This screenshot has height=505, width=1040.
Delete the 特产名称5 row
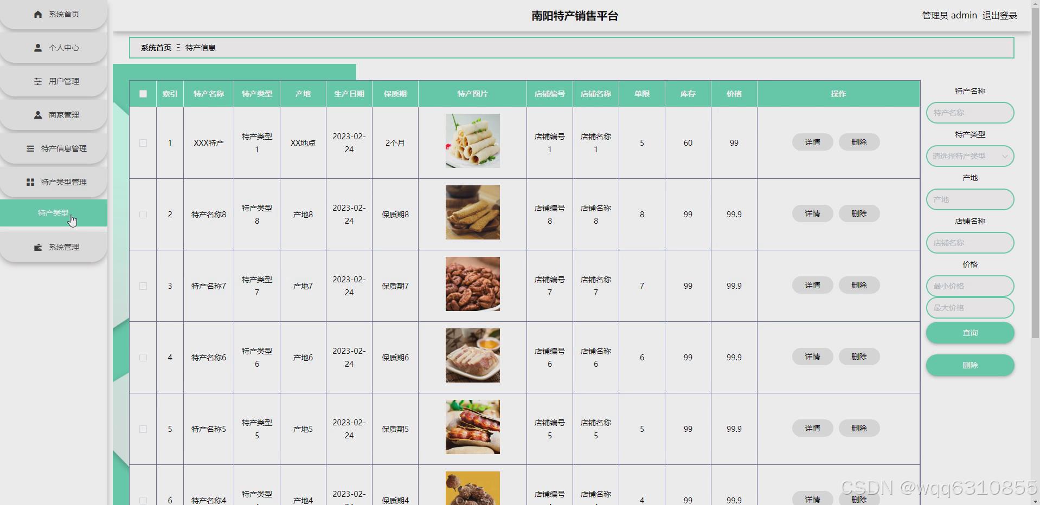pos(859,428)
